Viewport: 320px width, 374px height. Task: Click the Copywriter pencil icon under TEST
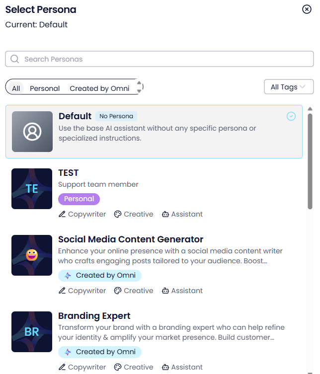[x=62, y=214]
